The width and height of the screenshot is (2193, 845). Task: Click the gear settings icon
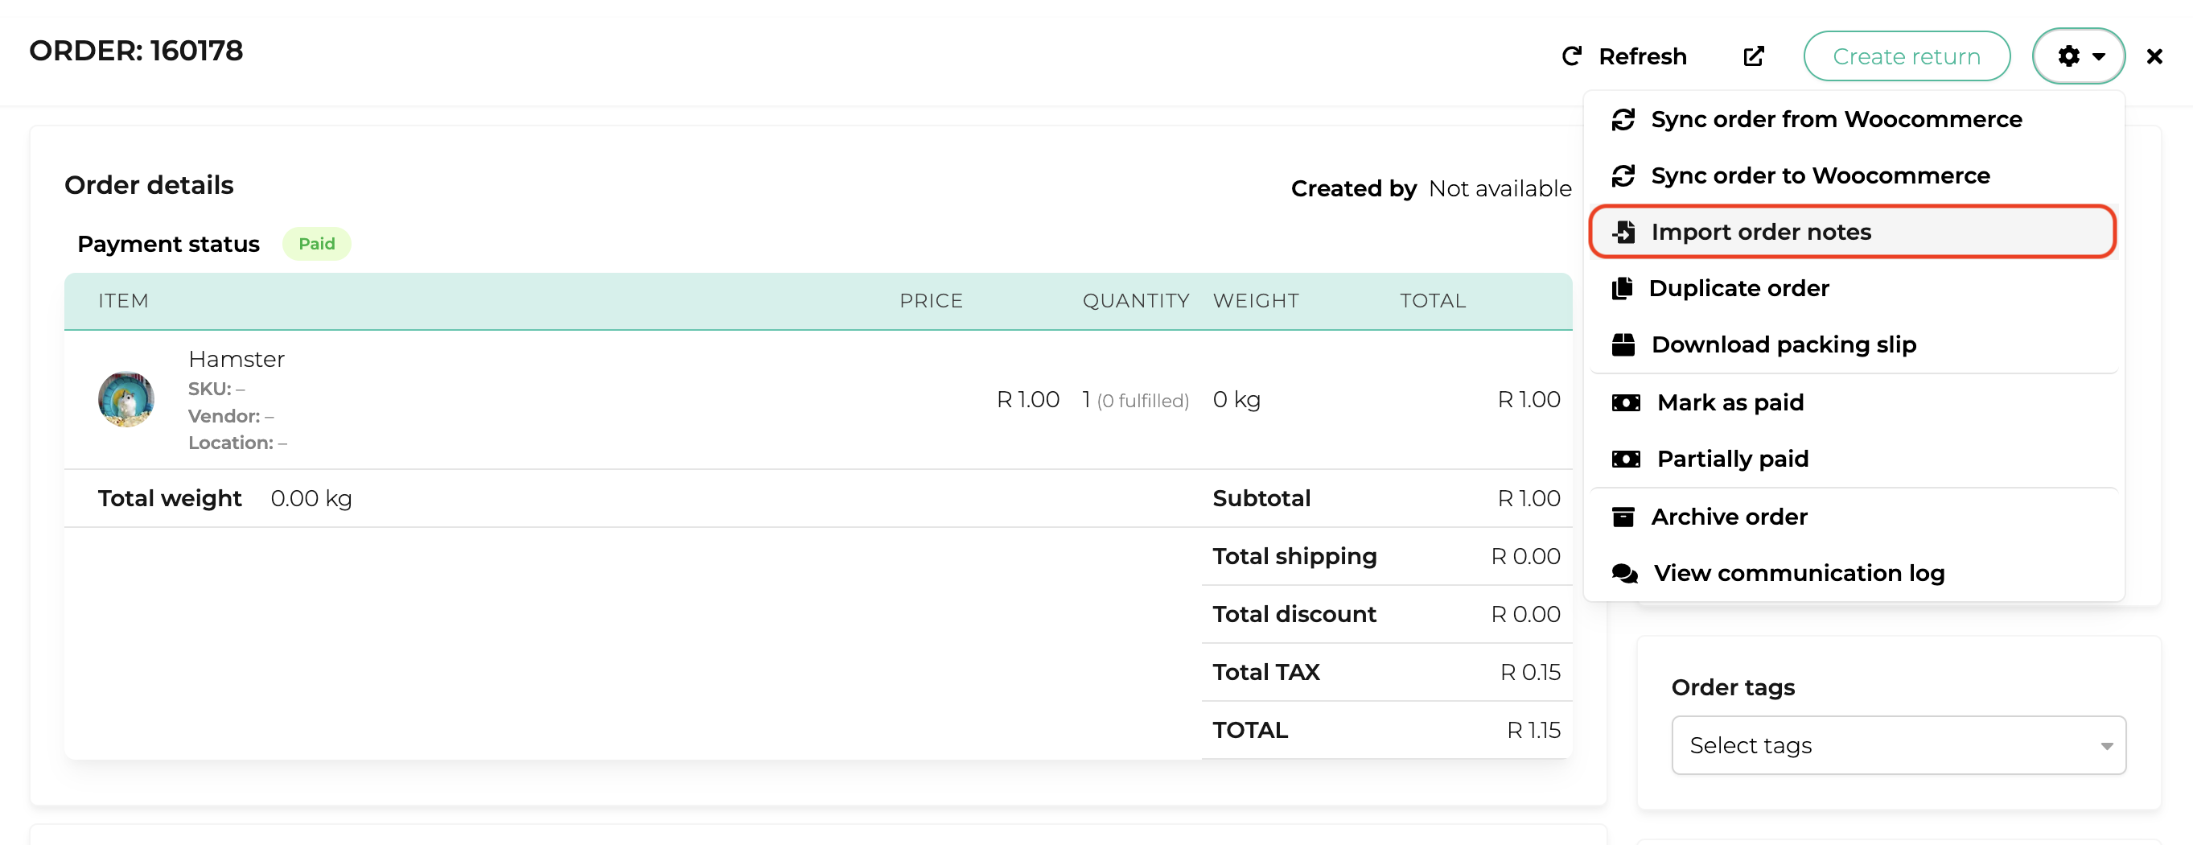point(2068,56)
